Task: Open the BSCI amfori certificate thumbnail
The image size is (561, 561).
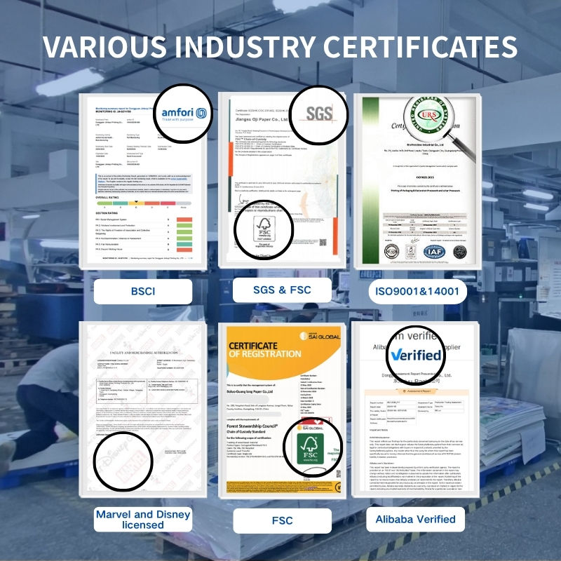Action: [x=143, y=182]
